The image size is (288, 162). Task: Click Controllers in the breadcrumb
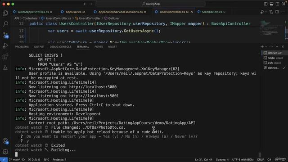click(x=30, y=18)
